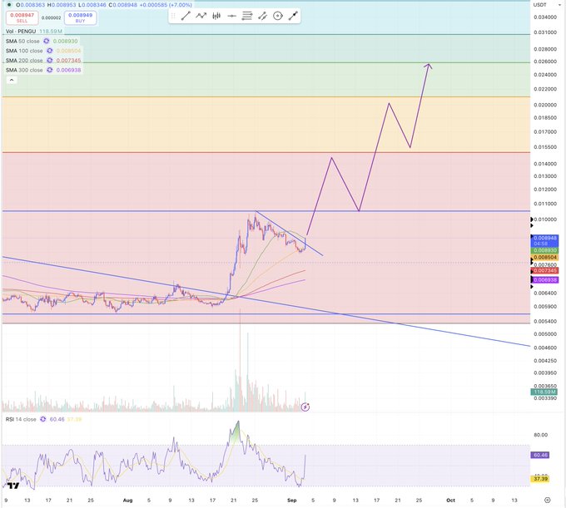Click the orange 0.008504 price axis label
Image resolution: width=566 pixels, height=508 pixels.
pyautogui.click(x=545, y=258)
